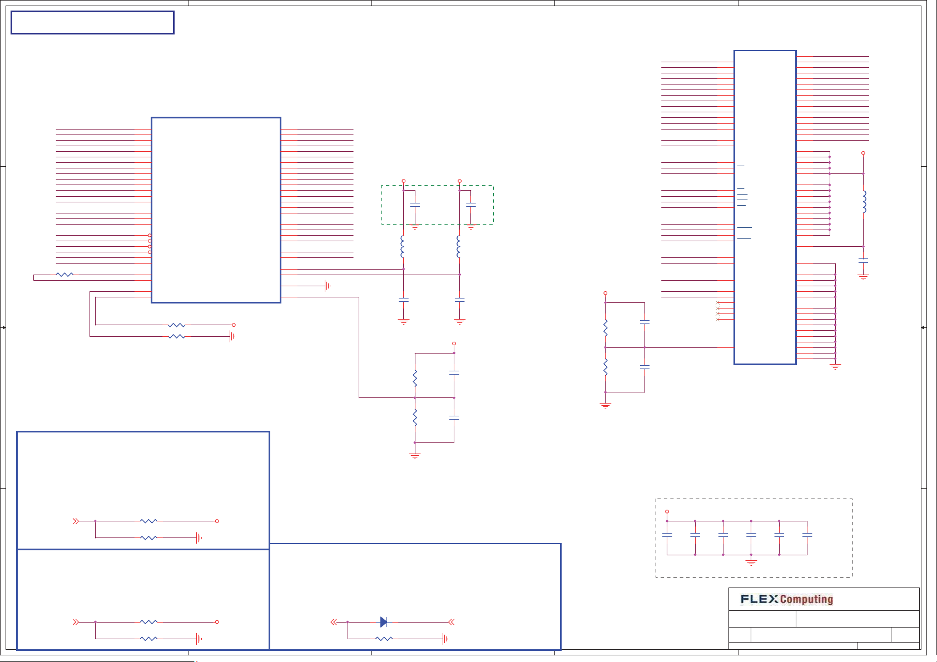Select the resistor beneath the diode
937x662 pixels.
tap(384, 639)
